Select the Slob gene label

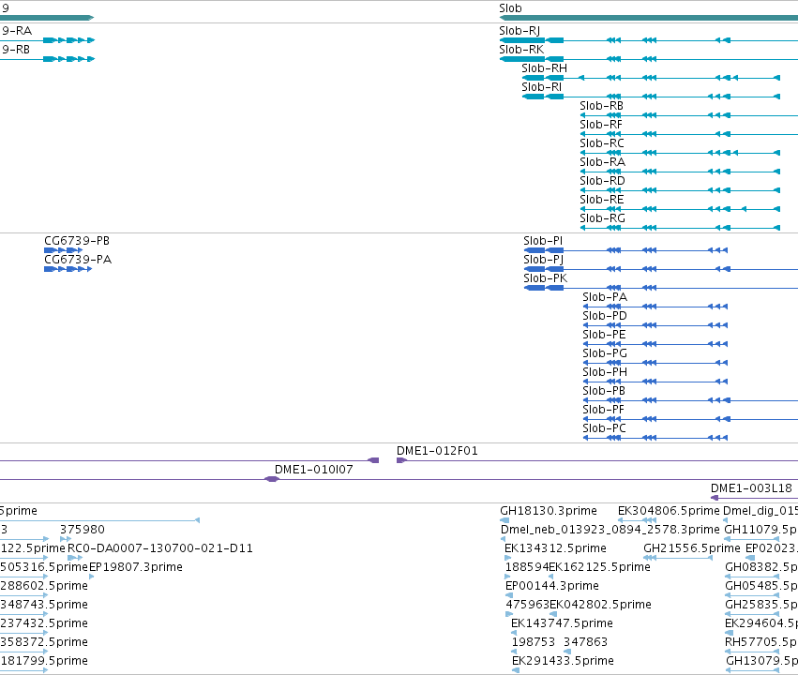tap(510, 8)
